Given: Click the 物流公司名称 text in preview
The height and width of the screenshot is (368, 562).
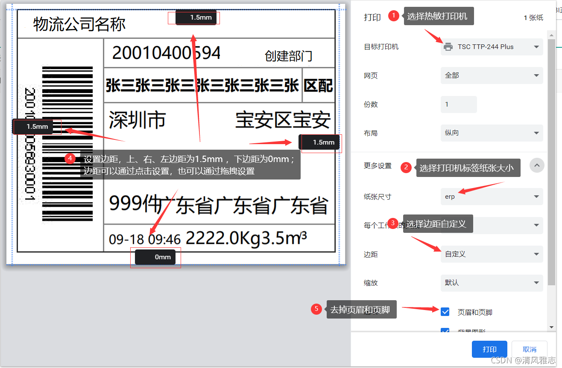Looking at the screenshot, I should (x=79, y=24).
